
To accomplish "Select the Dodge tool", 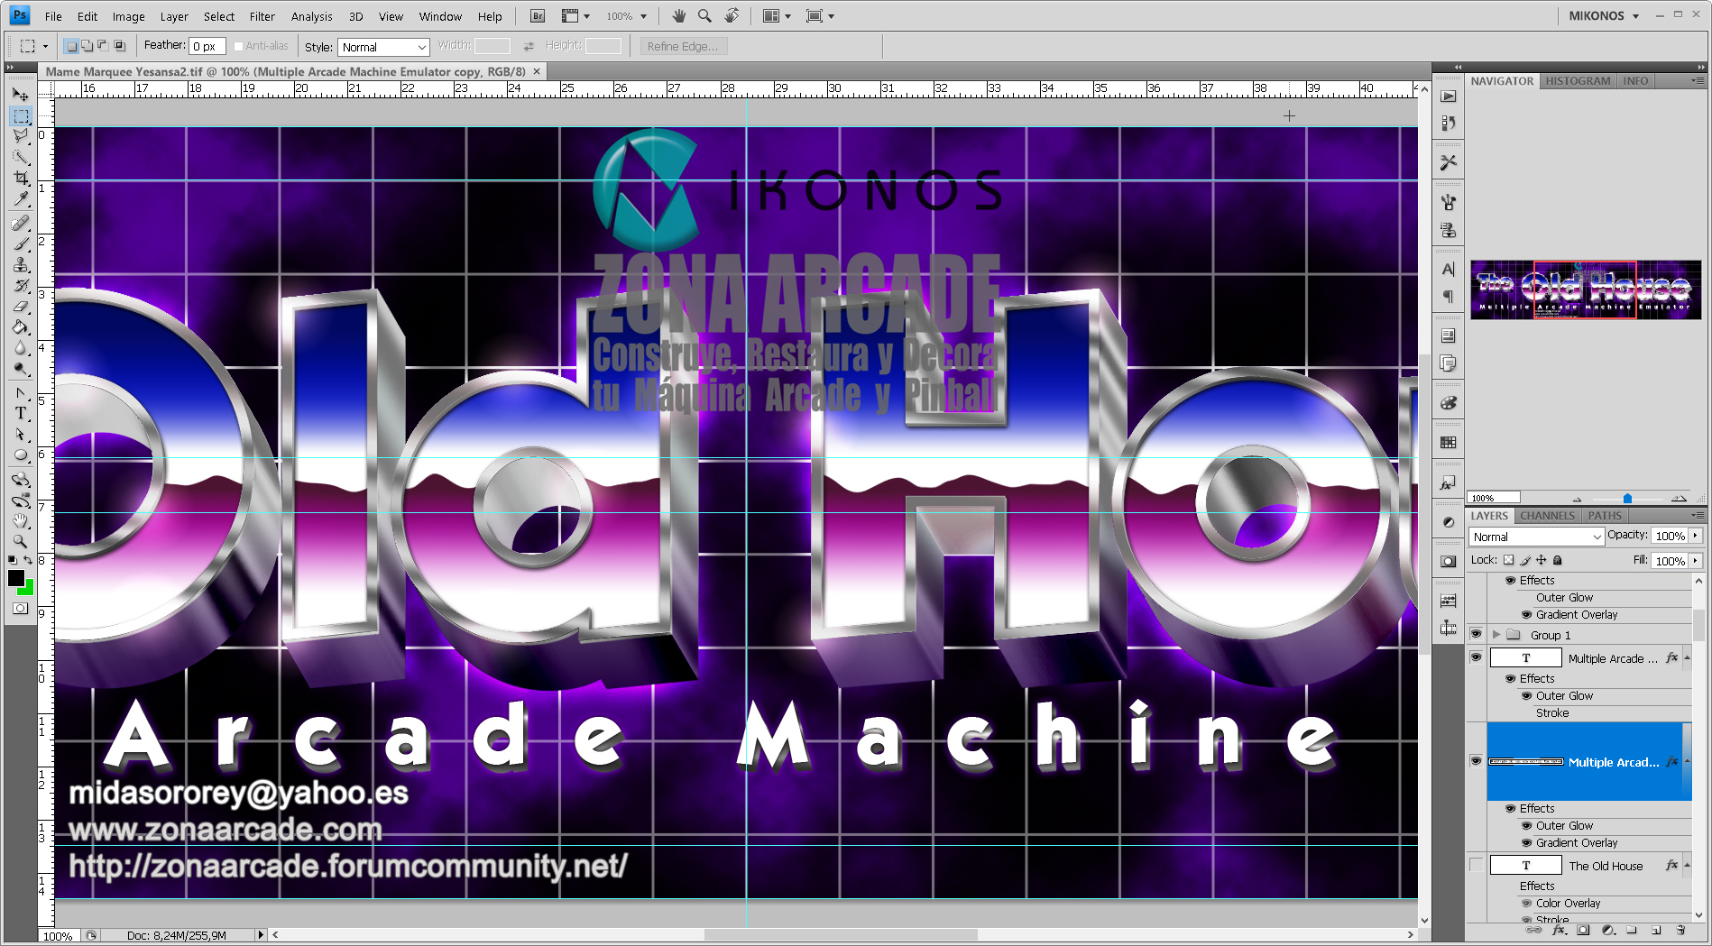I will click(x=21, y=369).
